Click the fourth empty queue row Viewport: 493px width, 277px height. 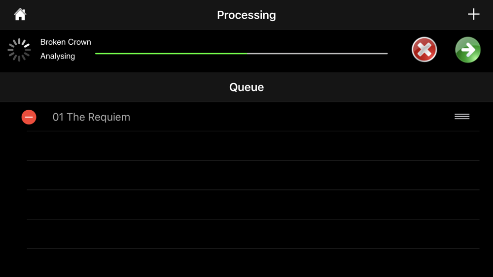coord(253,234)
